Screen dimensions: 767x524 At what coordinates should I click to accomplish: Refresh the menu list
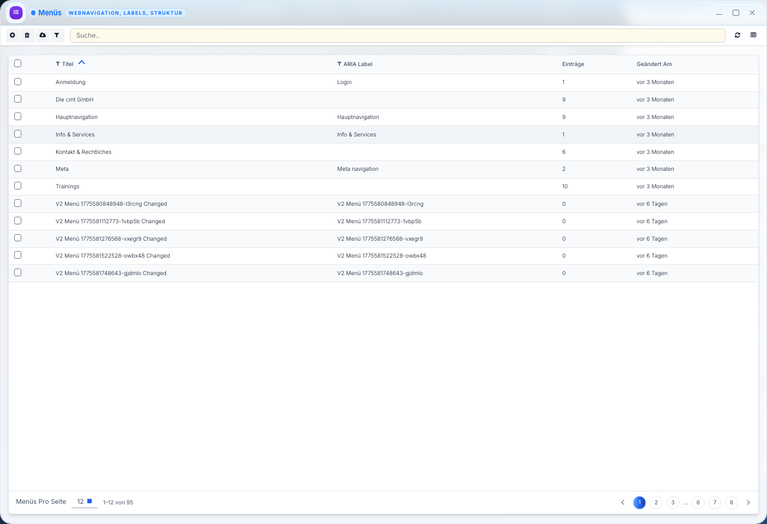738,35
